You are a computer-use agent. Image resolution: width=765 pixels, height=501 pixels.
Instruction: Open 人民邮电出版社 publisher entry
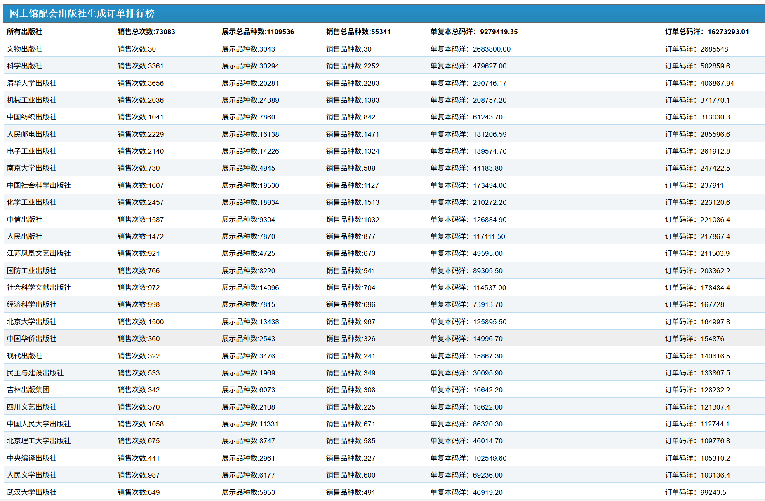tap(32, 134)
